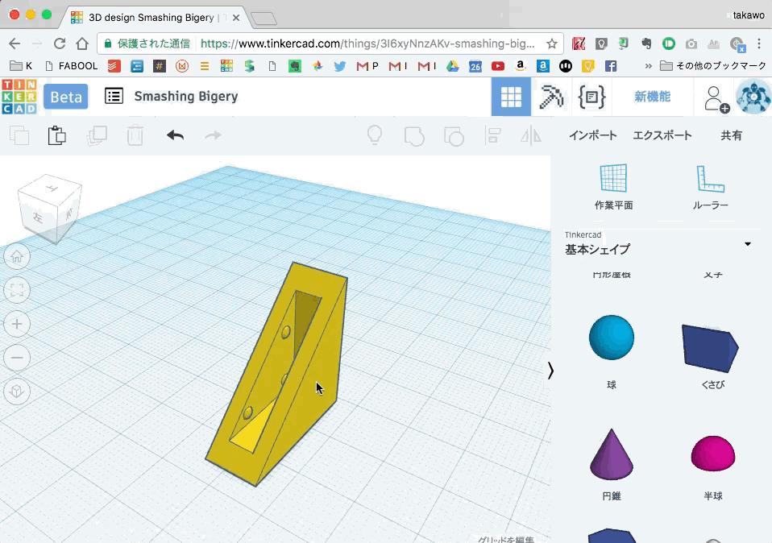Open Twitter bookmark icon
The height and width of the screenshot is (543, 772).
point(340,66)
